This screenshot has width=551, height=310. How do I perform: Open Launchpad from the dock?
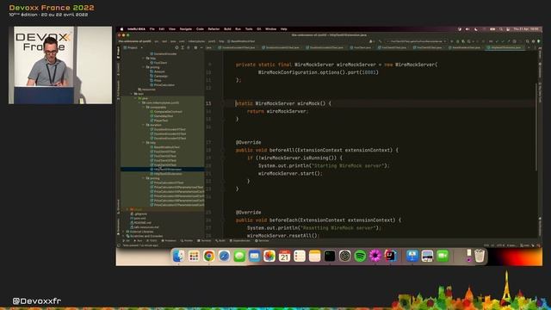point(194,256)
